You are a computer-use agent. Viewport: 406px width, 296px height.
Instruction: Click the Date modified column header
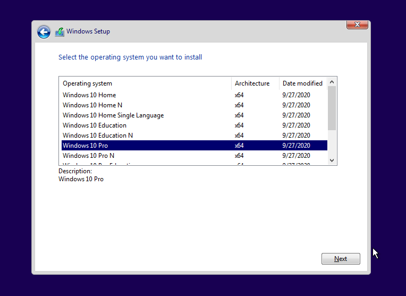[x=303, y=83]
